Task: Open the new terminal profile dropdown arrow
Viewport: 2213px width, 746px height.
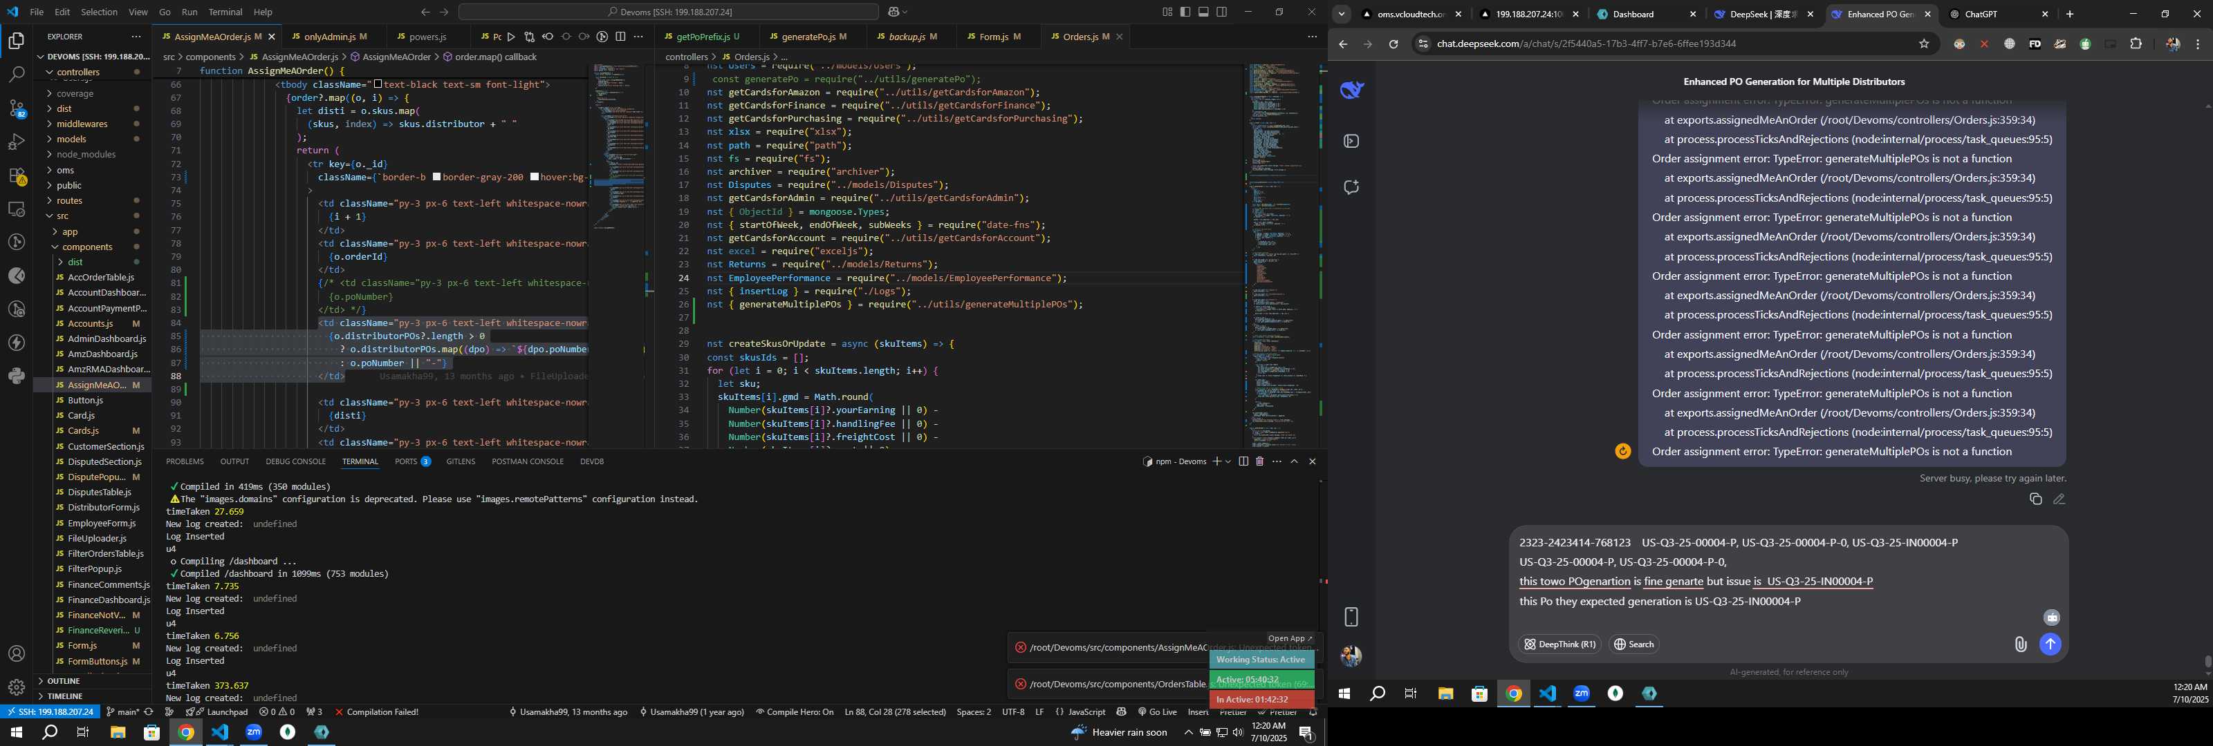Action: point(1228,462)
